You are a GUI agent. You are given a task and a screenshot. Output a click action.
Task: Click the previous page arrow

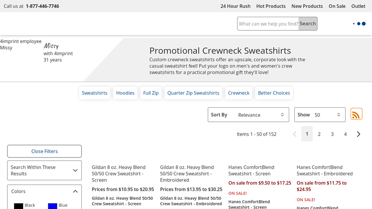click(x=295, y=134)
